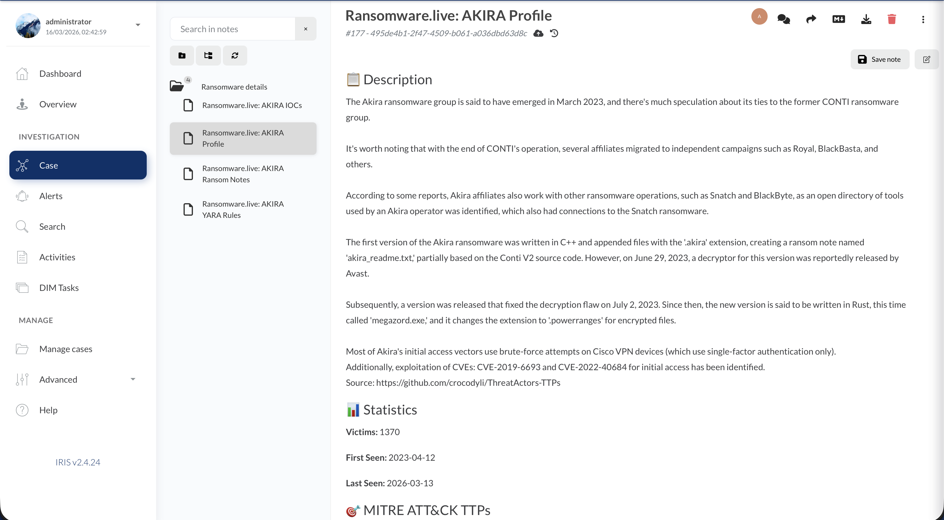
Task: Expand the administrator account dropdown
Action: [138, 25]
